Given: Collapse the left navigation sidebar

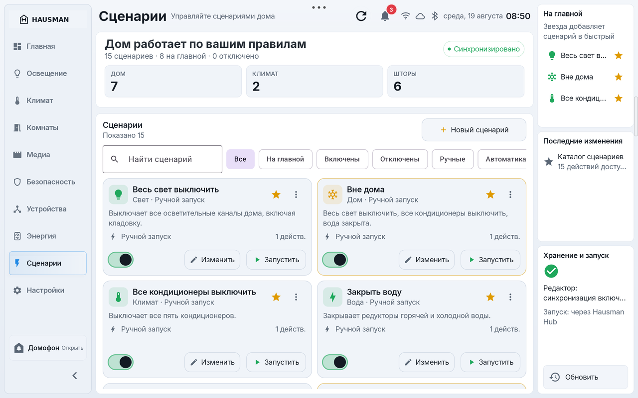Looking at the screenshot, I should coord(75,376).
